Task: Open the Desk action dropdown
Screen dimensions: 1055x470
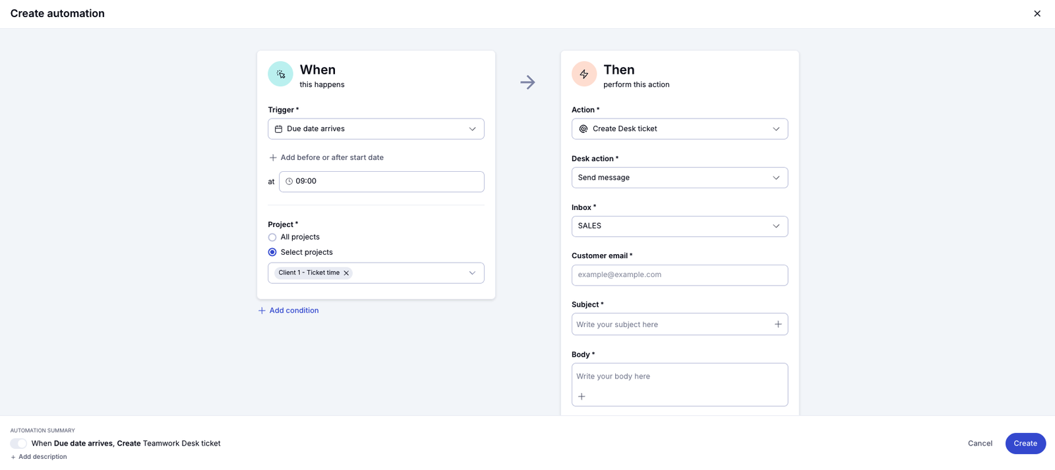Action: (679, 178)
